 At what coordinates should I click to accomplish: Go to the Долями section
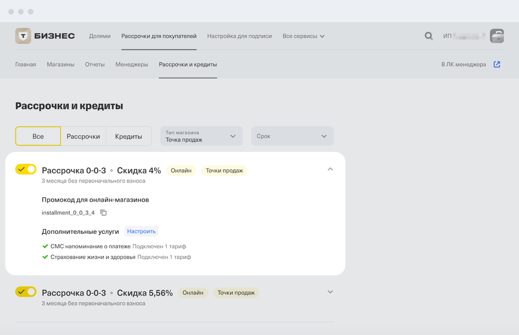pos(100,36)
